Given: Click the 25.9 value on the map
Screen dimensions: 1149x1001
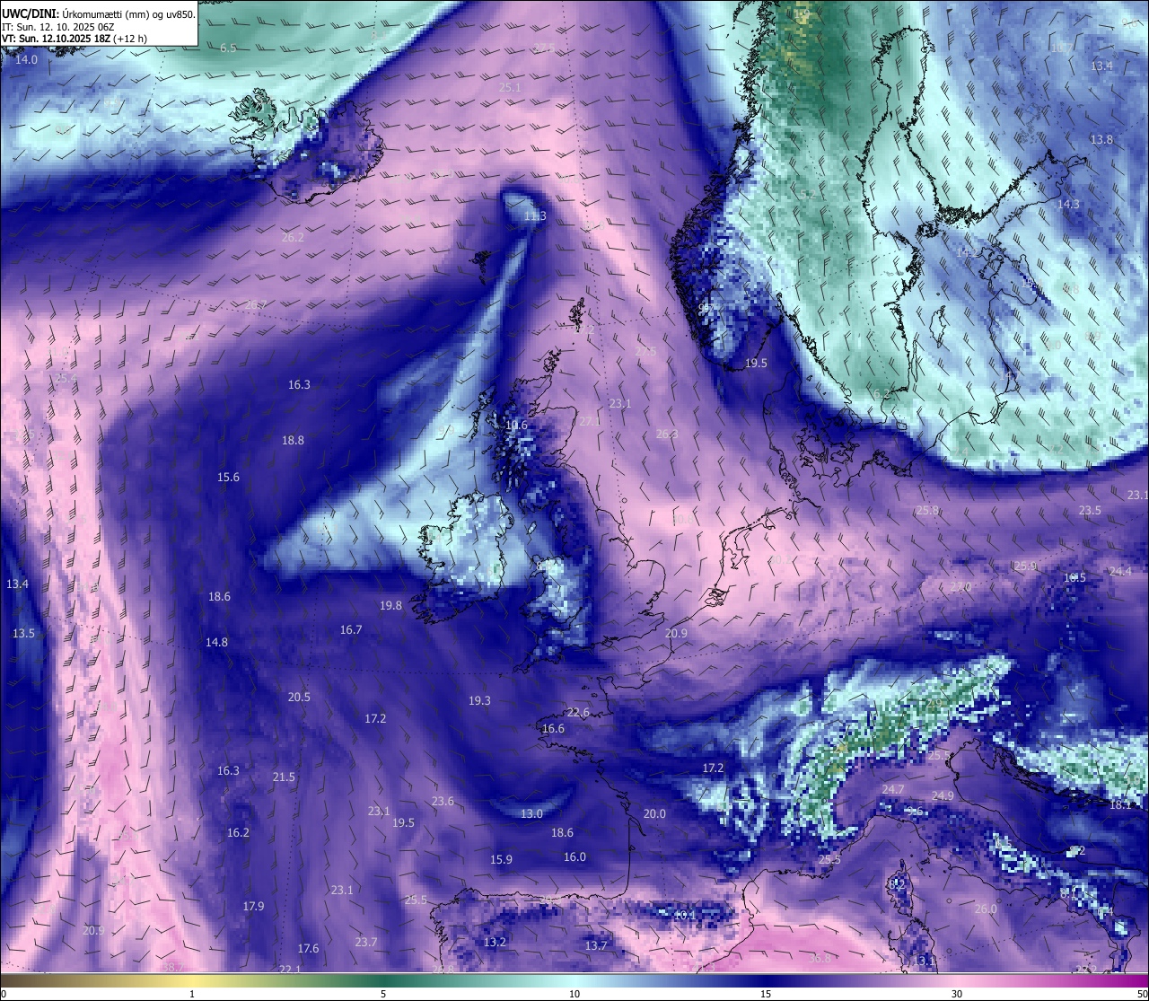Looking at the screenshot, I should pos(1025,566).
